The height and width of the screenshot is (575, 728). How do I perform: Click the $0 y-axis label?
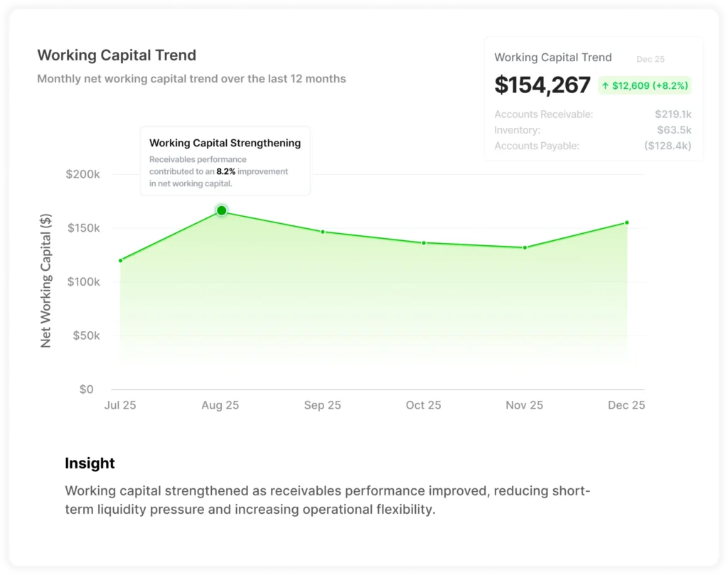(x=86, y=389)
